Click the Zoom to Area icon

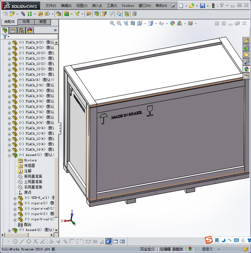(119, 24)
